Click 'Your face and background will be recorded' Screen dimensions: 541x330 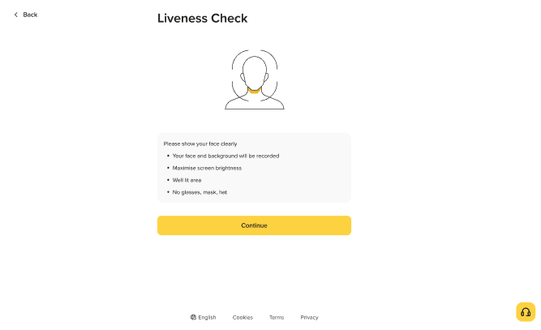point(225,156)
